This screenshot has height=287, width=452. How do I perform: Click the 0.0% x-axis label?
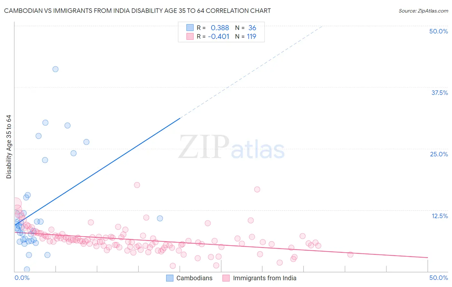(x=22, y=278)
